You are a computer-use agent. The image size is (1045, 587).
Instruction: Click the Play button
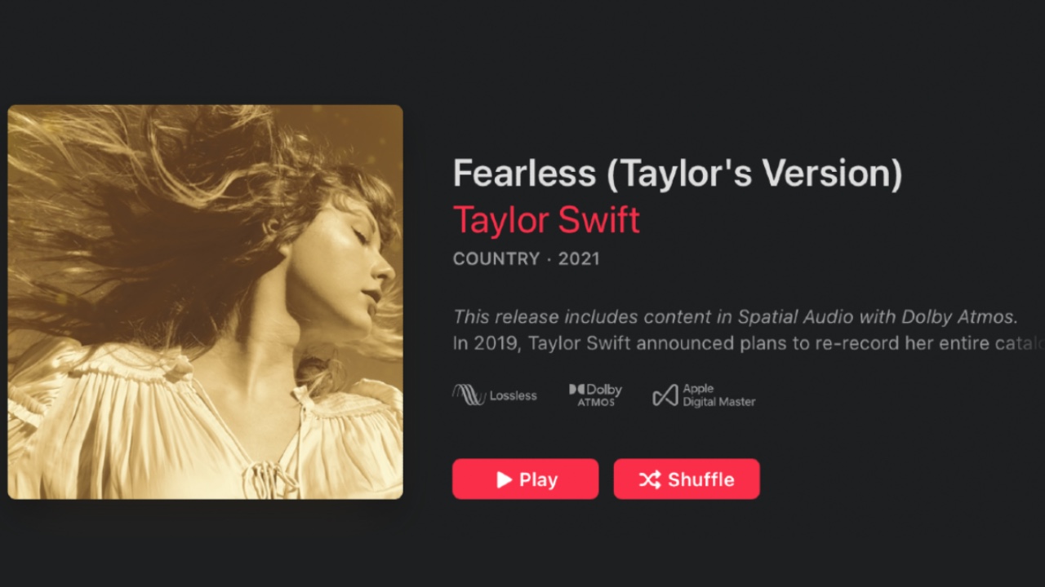(525, 479)
